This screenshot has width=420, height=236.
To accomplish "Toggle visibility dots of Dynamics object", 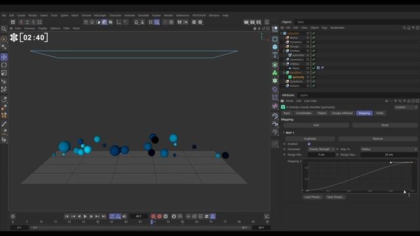I will (x=310, y=42).
